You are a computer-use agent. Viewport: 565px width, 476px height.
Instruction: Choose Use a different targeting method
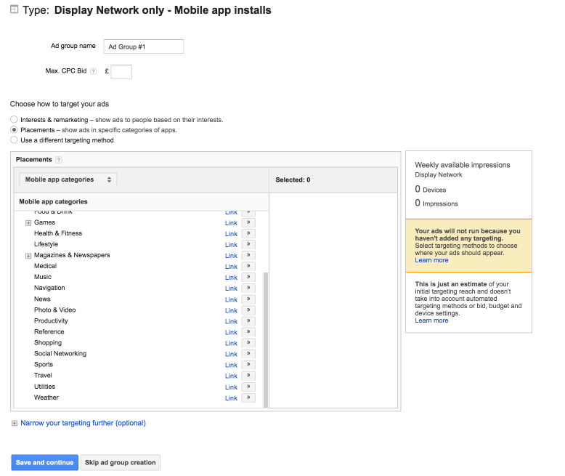[15, 140]
